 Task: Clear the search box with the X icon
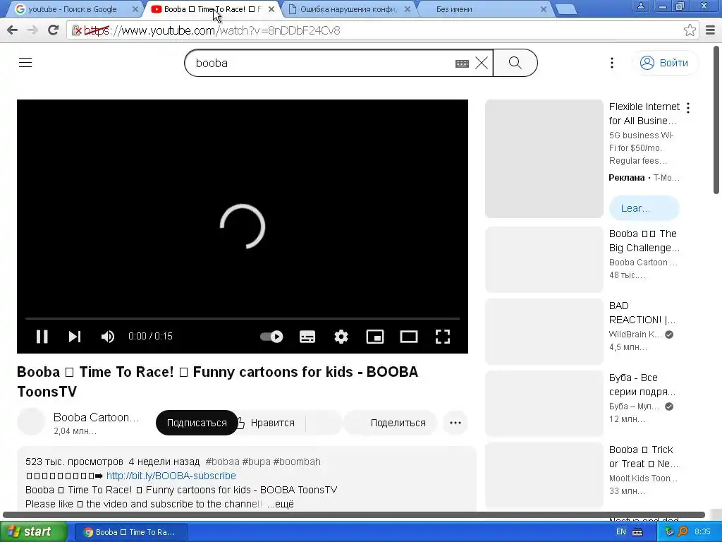coord(482,63)
